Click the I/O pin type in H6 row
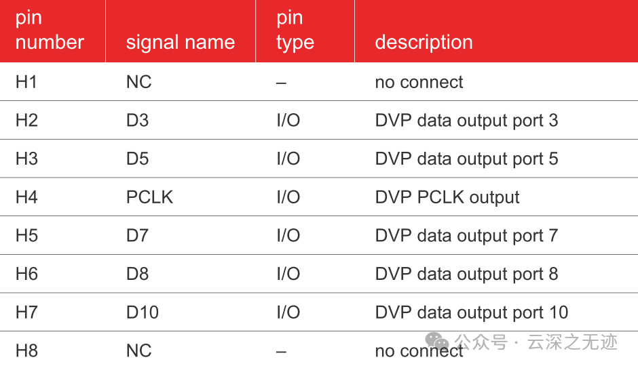This screenshot has height=368, width=638. [288, 274]
